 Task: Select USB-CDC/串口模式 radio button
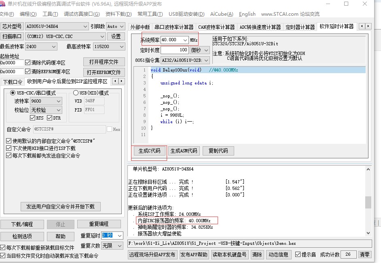coord(13,93)
